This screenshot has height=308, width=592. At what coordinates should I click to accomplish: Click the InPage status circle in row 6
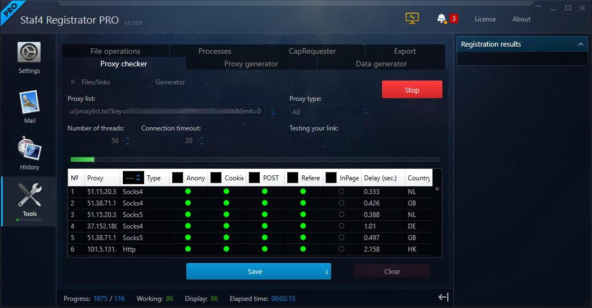[x=341, y=249]
